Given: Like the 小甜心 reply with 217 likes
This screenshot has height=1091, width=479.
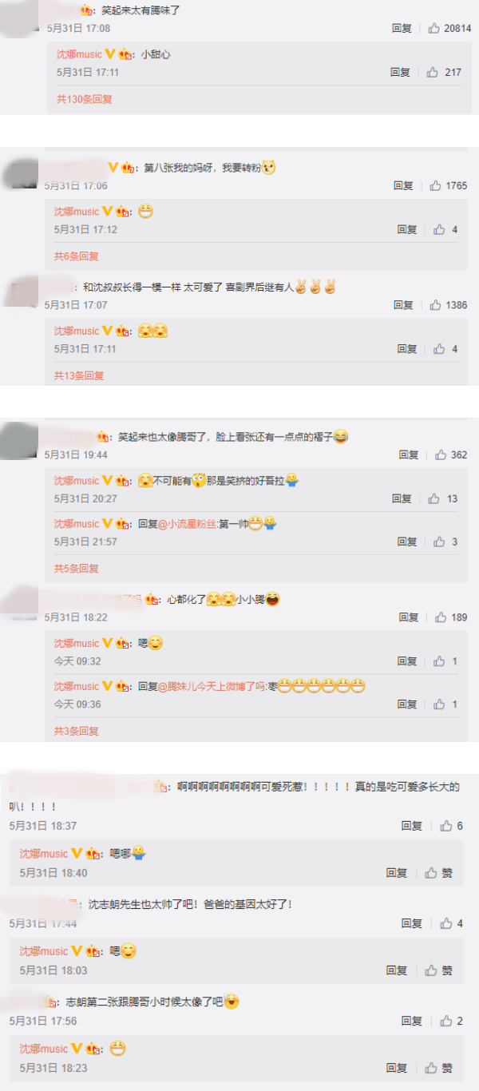Looking at the screenshot, I should tap(433, 72).
